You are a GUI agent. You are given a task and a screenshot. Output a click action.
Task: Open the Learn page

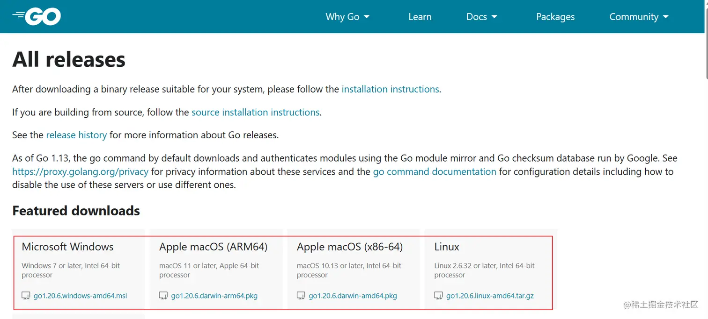click(x=420, y=17)
